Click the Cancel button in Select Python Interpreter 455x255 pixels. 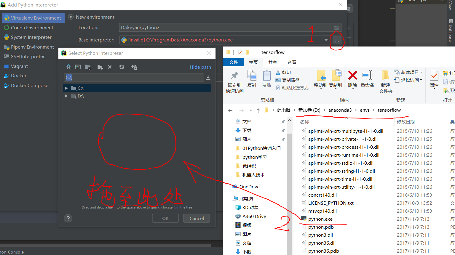click(197, 218)
